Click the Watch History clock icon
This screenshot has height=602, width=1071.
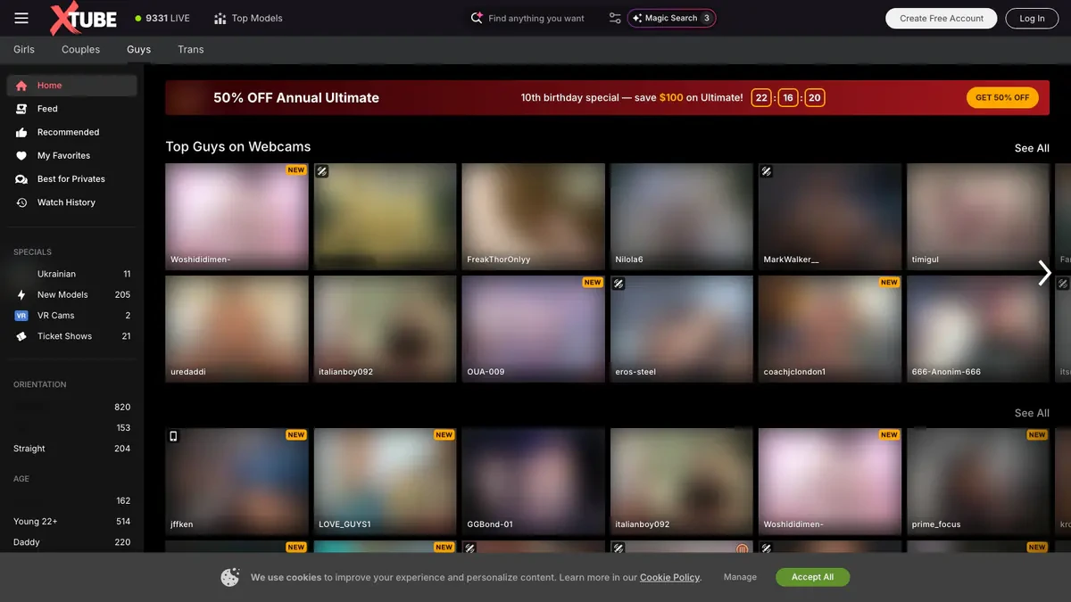[x=21, y=202]
